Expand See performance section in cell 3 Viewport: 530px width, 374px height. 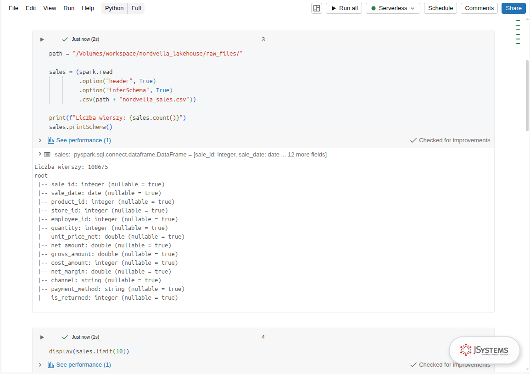click(x=40, y=140)
